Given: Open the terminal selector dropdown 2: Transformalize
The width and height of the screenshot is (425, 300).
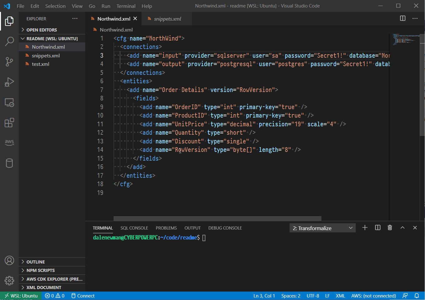Looking at the screenshot, I should pyautogui.click(x=322, y=228).
